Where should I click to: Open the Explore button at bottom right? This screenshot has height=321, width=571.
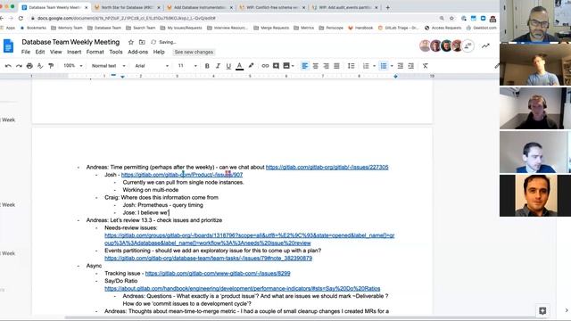[542, 310]
